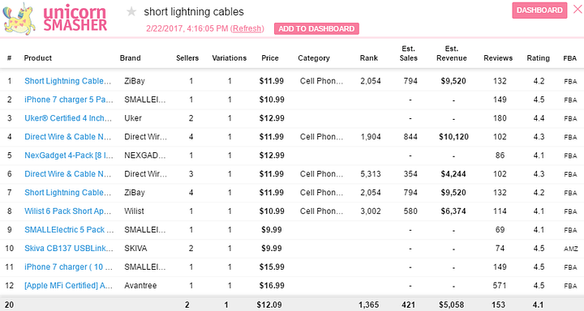Screen dimensions: 584x311
Task: Sort by the Brand column header
Action: (x=130, y=58)
